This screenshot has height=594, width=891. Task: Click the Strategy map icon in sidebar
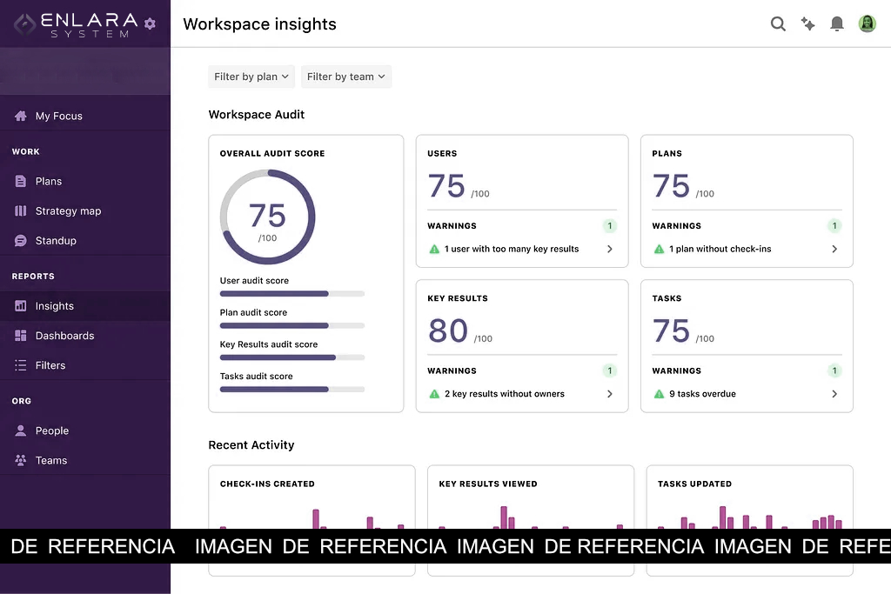pyautogui.click(x=21, y=211)
